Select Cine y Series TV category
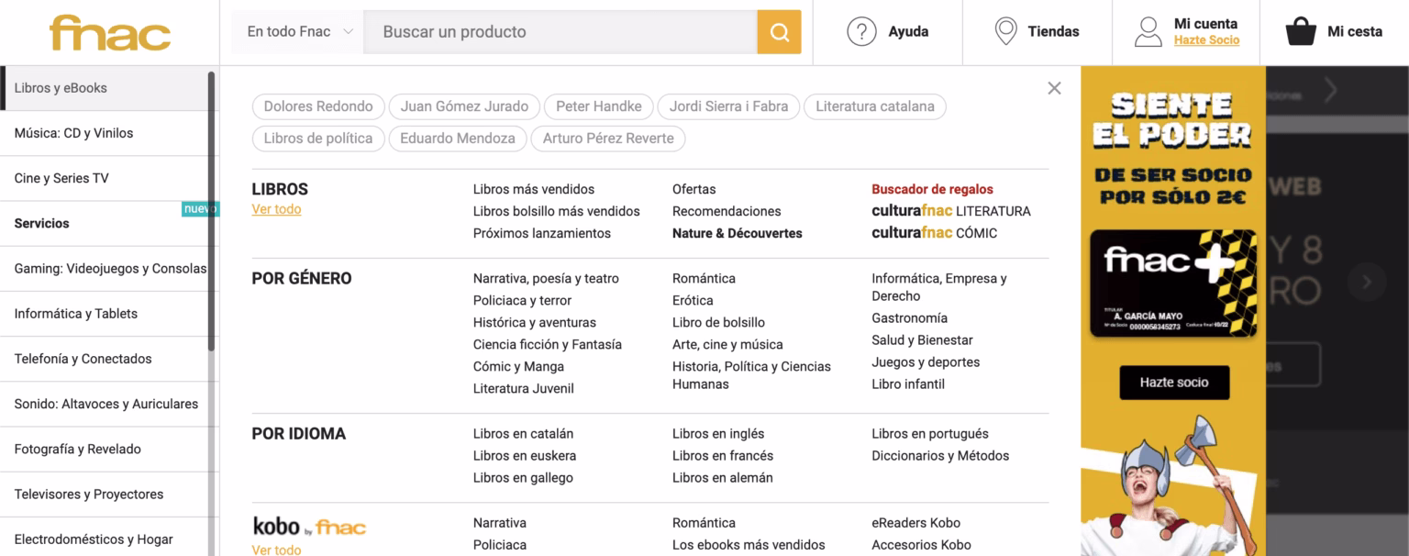This screenshot has height=556, width=1409. pyautogui.click(x=105, y=178)
